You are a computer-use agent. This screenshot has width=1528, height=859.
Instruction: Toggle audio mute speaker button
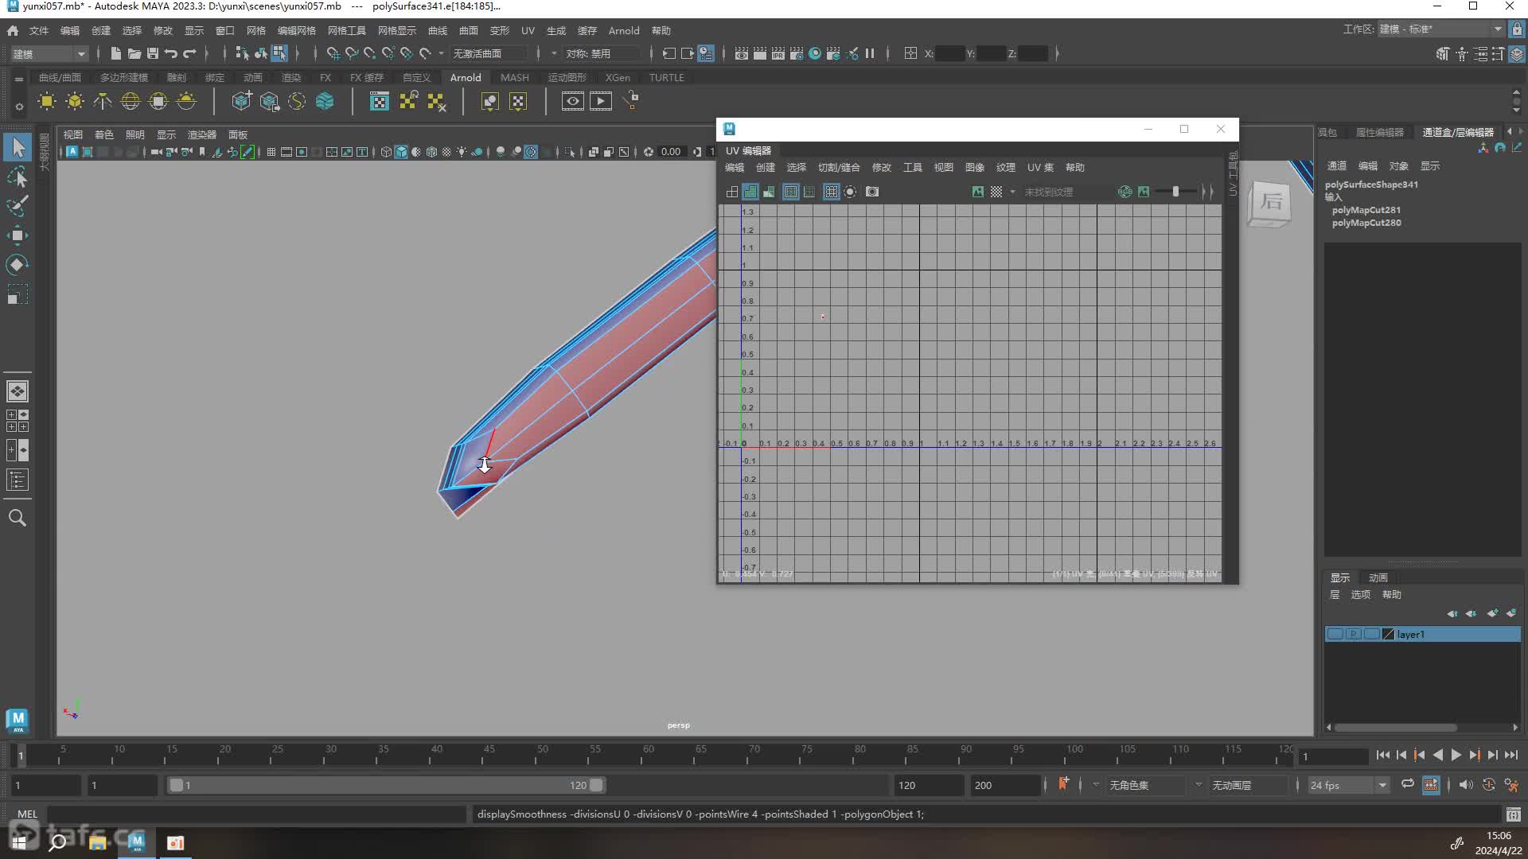click(1465, 784)
